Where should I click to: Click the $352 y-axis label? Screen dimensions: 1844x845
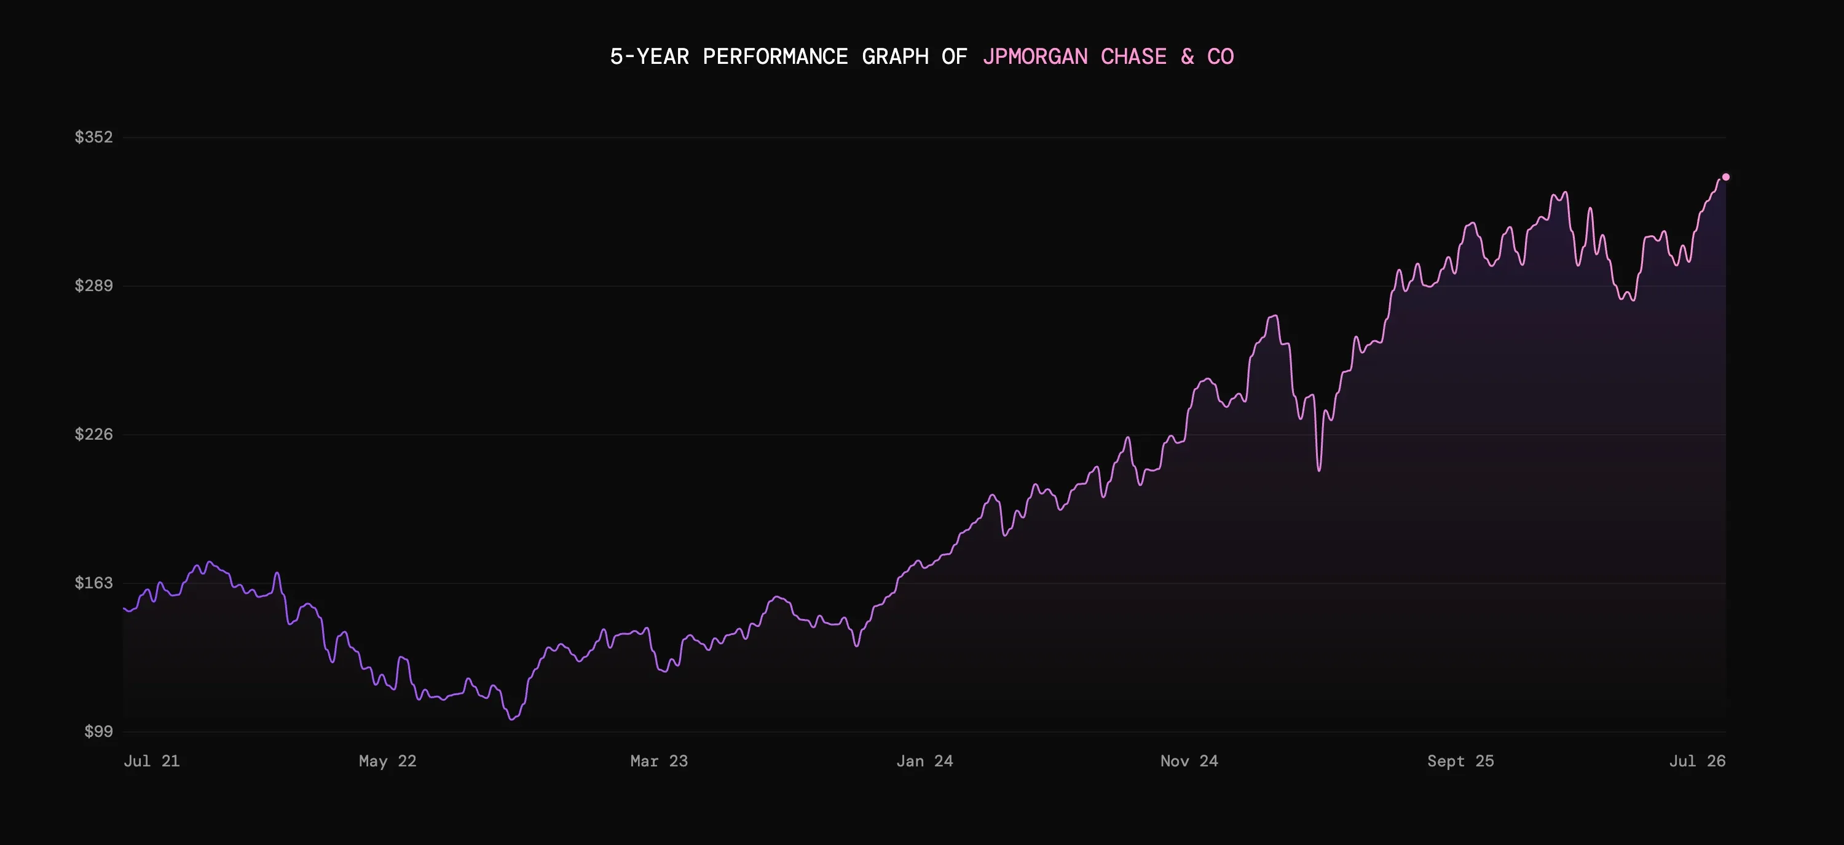click(94, 136)
